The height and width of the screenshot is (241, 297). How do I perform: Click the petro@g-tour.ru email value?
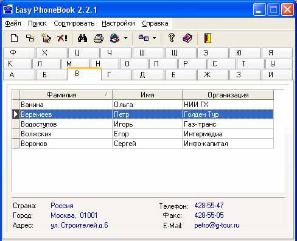(217, 225)
